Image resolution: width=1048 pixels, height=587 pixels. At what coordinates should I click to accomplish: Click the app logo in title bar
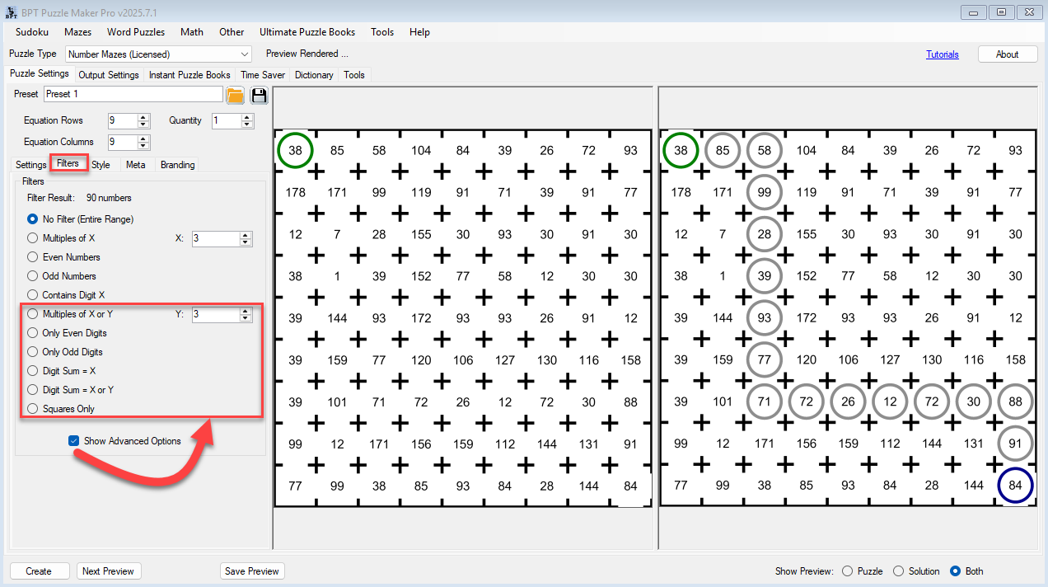pos(12,12)
